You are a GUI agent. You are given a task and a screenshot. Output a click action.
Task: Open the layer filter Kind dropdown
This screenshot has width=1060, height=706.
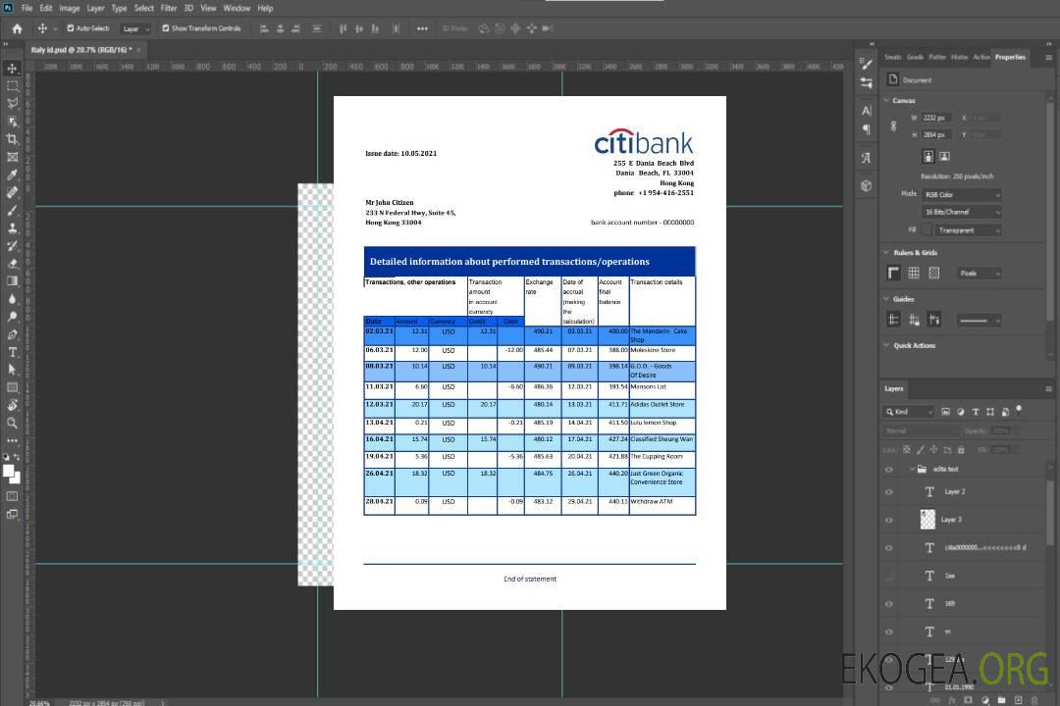coord(909,412)
